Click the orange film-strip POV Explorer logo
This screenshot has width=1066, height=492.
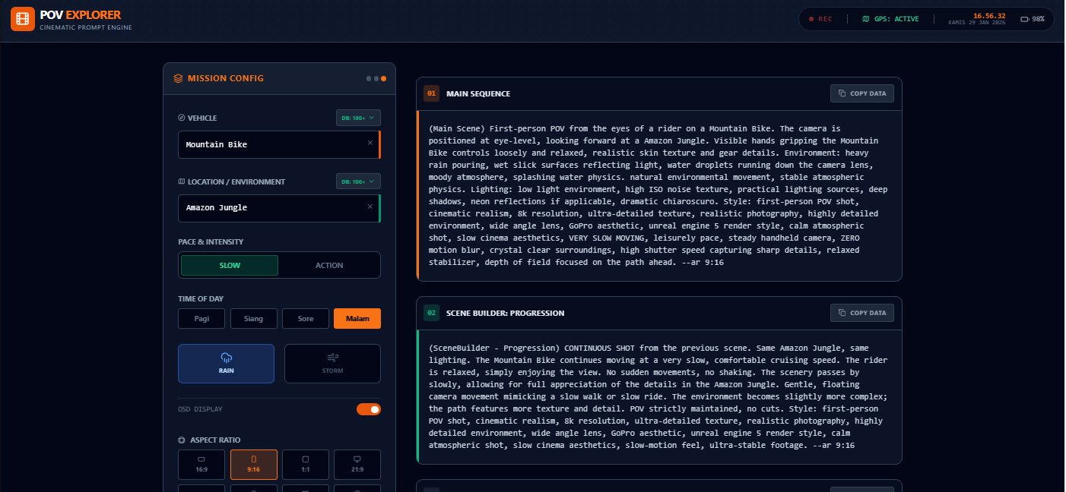coord(23,19)
